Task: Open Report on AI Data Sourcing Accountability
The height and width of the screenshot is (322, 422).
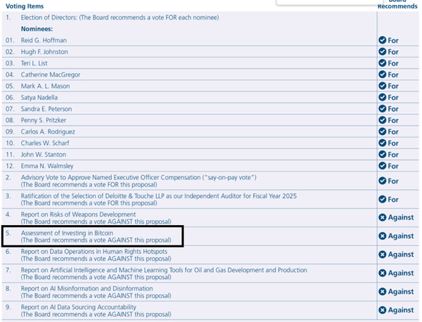Action: 79,307
